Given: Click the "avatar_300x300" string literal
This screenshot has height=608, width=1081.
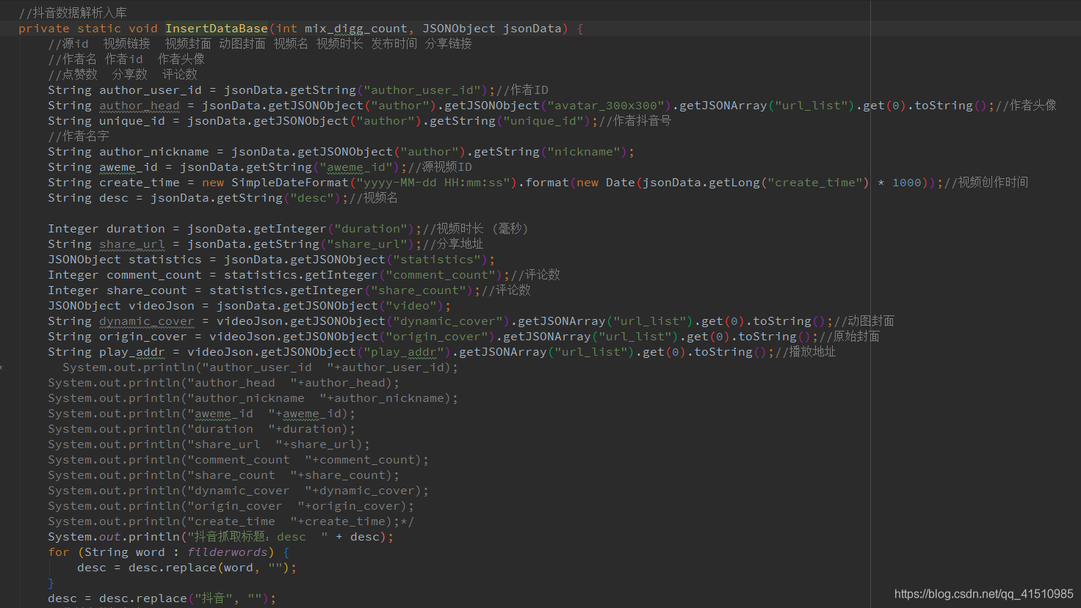Looking at the screenshot, I should (x=606, y=106).
